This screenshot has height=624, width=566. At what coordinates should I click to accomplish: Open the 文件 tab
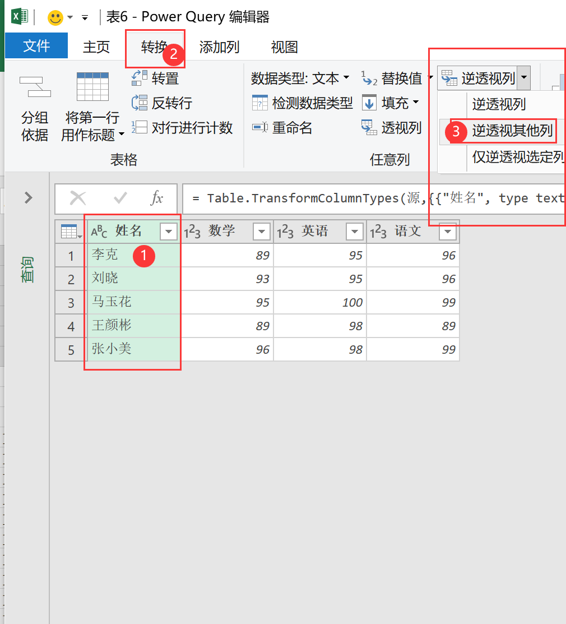pyautogui.click(x=36, y=46)
